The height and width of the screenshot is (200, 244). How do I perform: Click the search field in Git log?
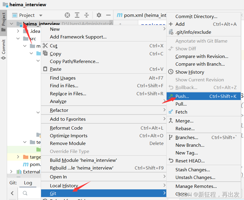coord(30,193)
